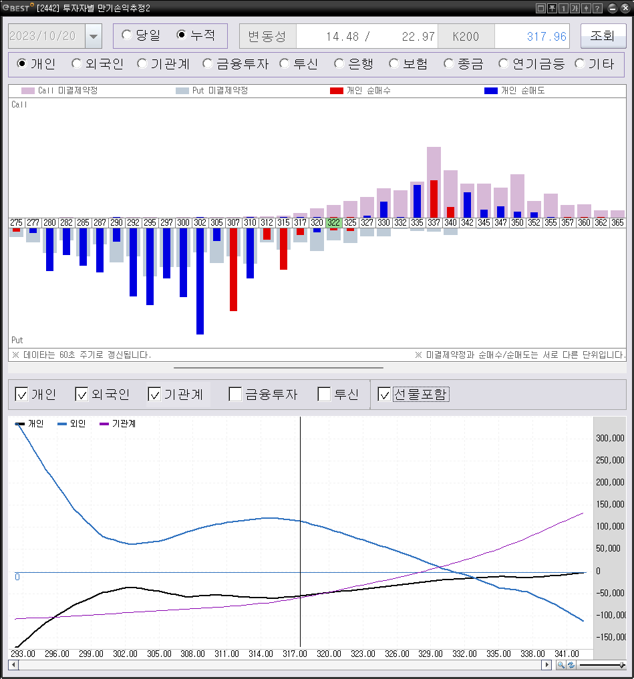
Task: Minimize window with the round minus button
Action: pyautogui.click(x=613, y=8)
